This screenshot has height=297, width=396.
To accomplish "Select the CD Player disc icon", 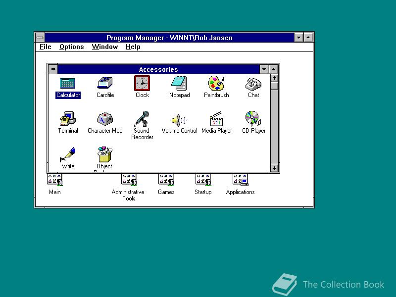I will pos(253,118).
